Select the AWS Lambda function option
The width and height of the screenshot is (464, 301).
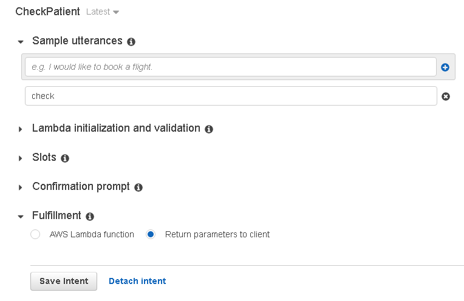coord(35,234)
